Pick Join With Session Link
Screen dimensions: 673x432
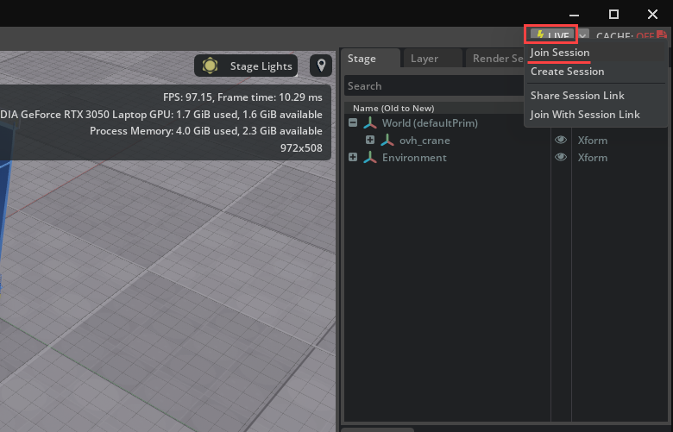(x=585, y=115)
